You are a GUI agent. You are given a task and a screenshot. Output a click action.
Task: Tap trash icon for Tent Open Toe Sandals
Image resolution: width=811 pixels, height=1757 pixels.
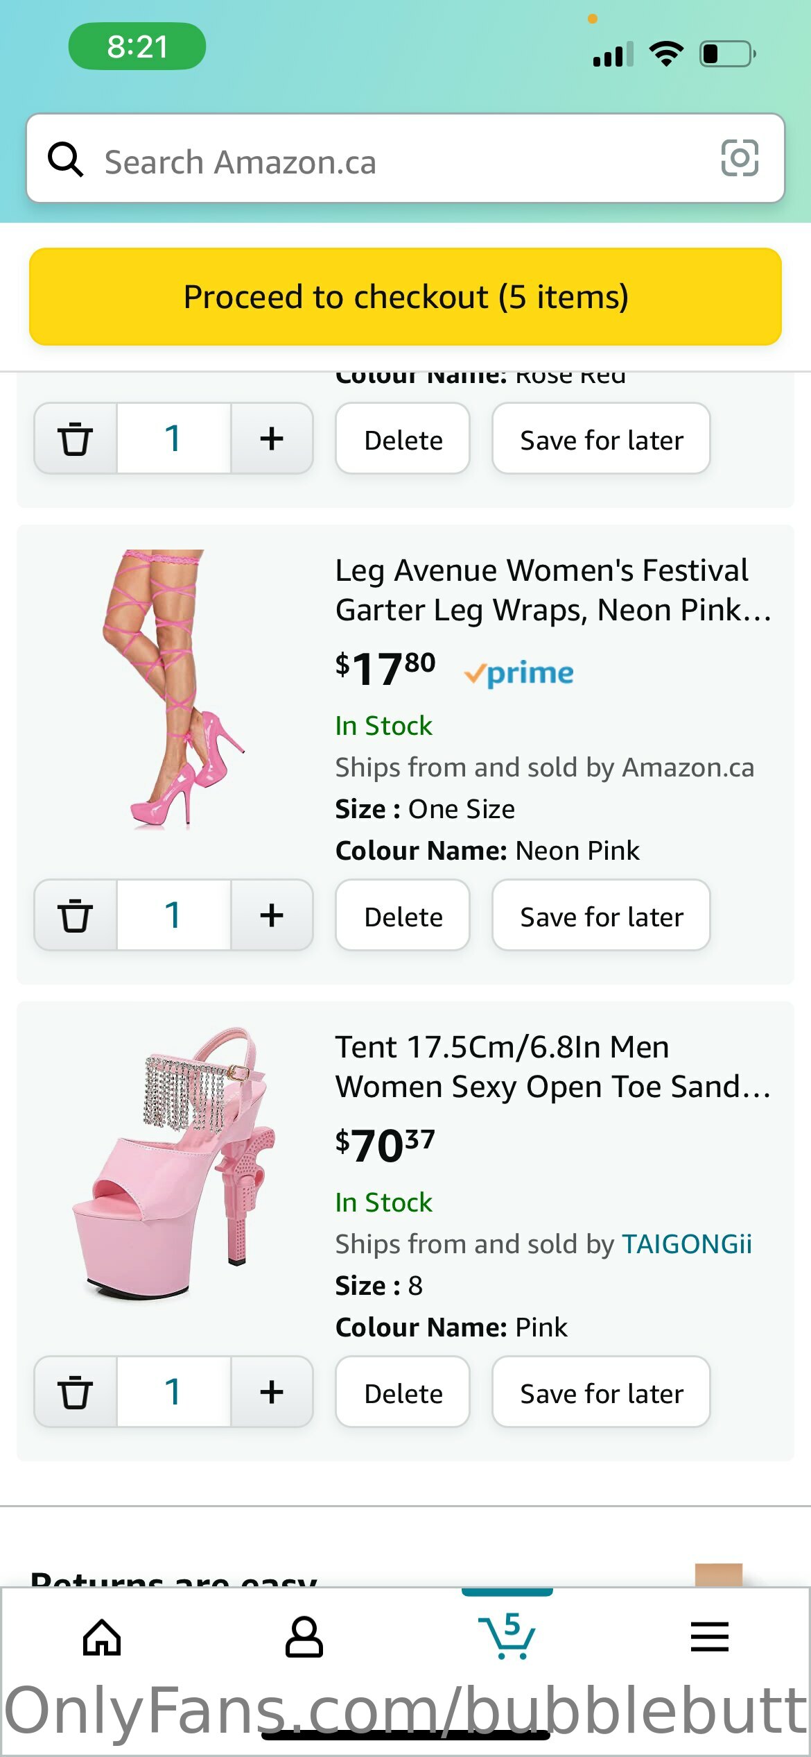[x=75, y=1392]
